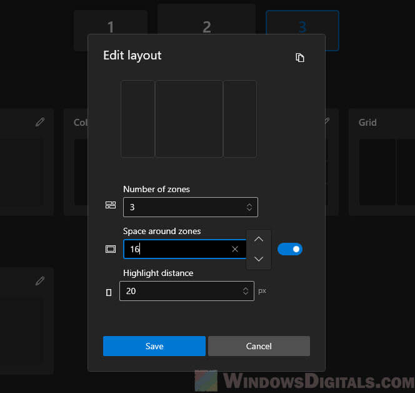Image resolution: width=415 pixels, height=393 pixels.
Task: Click the Grid layout card behind dialog
Action: tap(382, 162)
